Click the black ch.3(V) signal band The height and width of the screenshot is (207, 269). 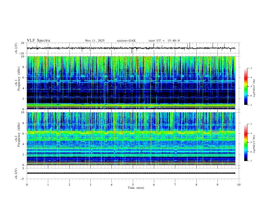[x=131, y=173]
